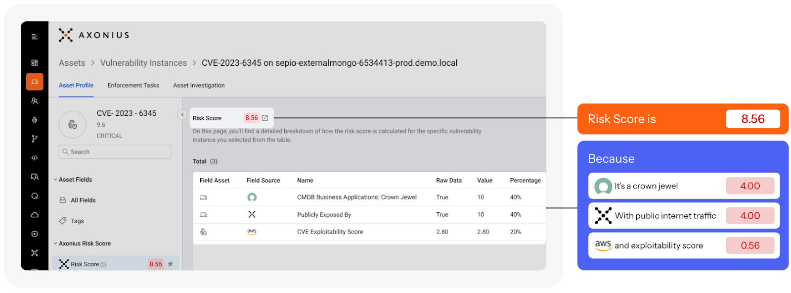Open Tags in the side panel
Image resolution: width=791 pixels, height=293 pixels.
click(x=77, y=221)
